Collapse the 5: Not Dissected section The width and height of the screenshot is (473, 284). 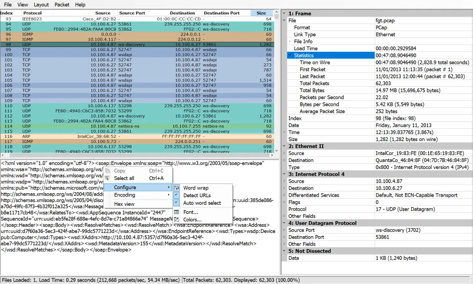284,251
